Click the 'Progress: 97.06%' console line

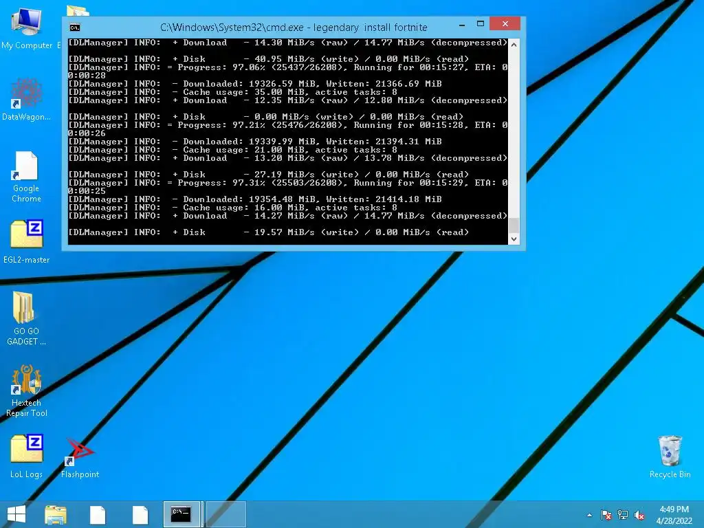288,67
